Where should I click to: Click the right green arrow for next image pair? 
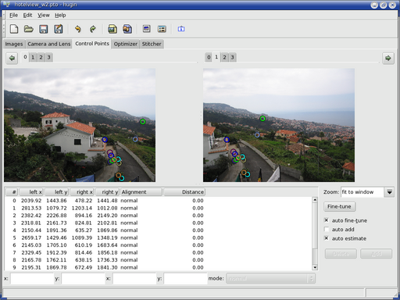pos(388,58)
